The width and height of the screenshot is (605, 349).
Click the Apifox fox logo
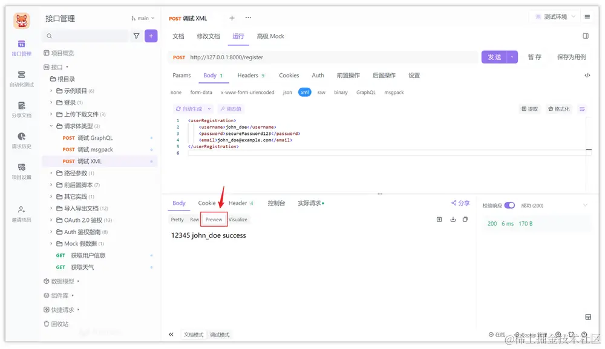point(22,20)
